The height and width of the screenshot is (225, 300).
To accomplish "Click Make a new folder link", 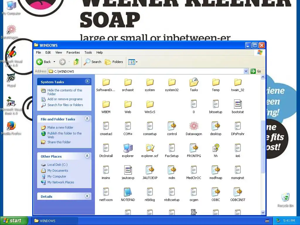I will pyautogui.click(x=60, y=127).
